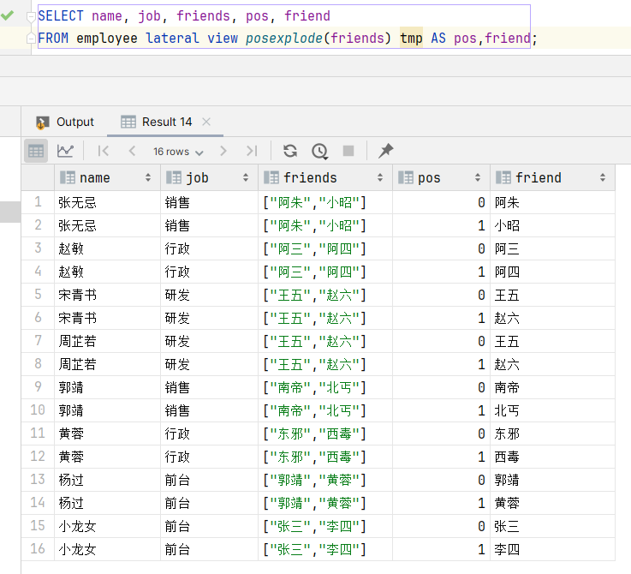Click the job column header

[209, 177]
